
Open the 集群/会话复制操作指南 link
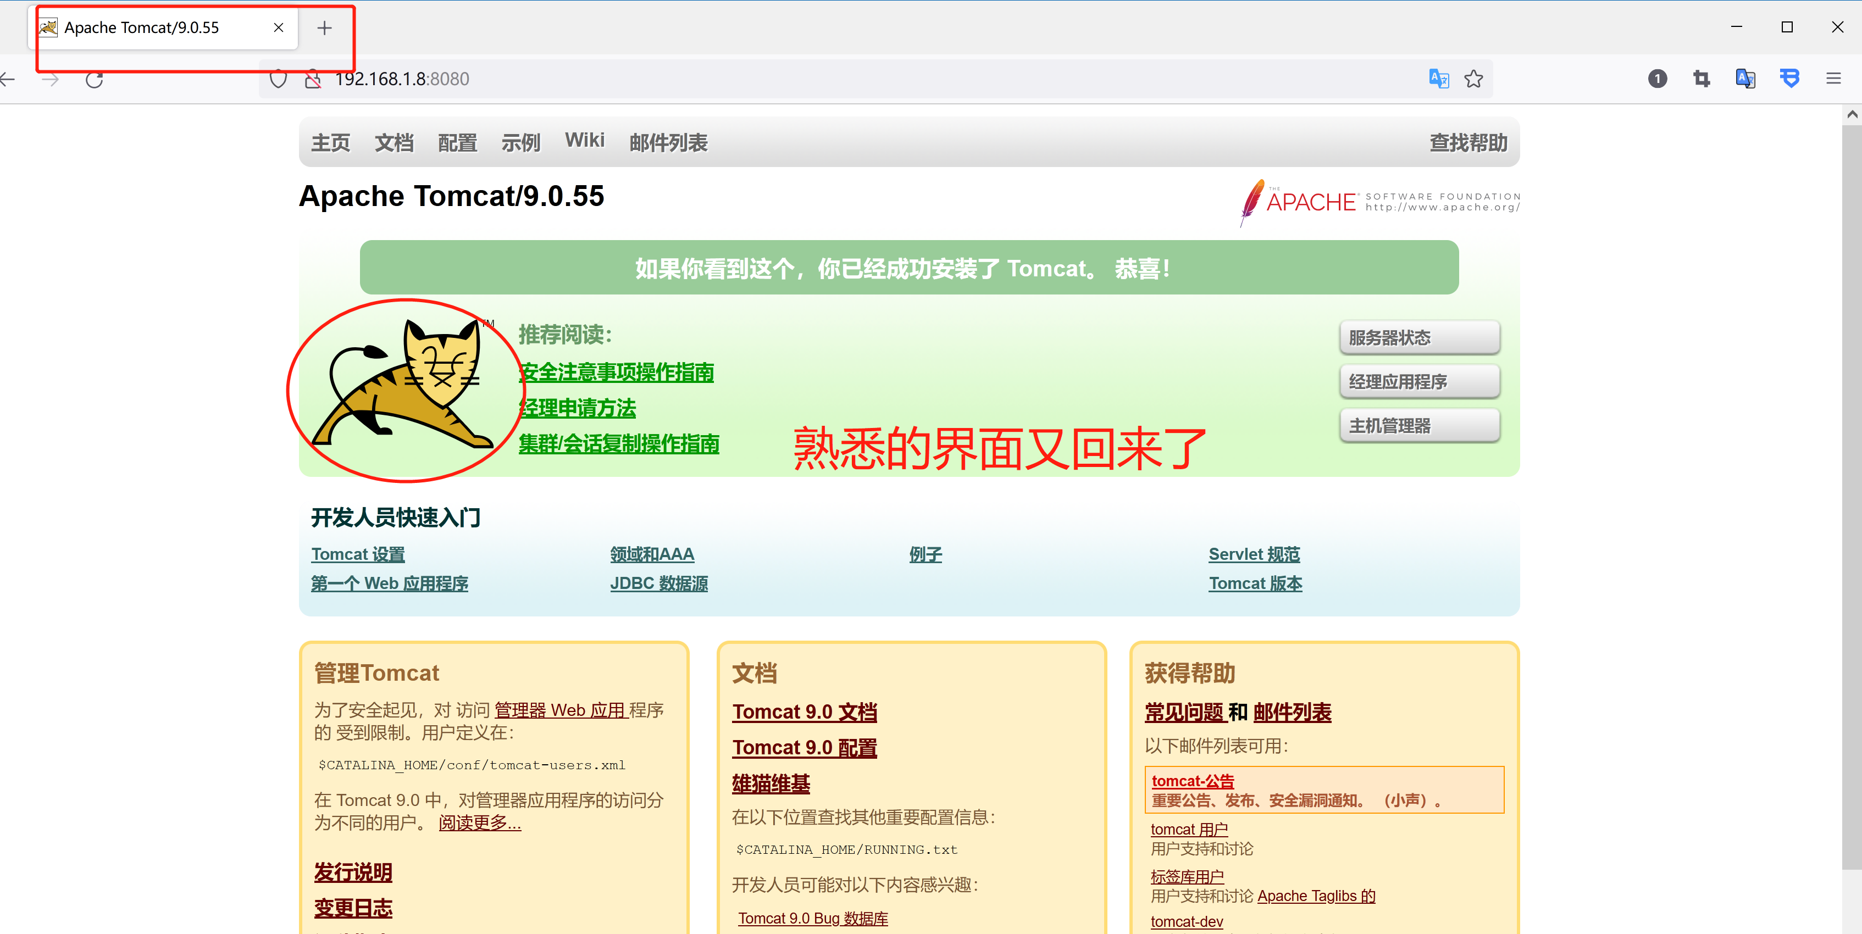tap(619, 443)
